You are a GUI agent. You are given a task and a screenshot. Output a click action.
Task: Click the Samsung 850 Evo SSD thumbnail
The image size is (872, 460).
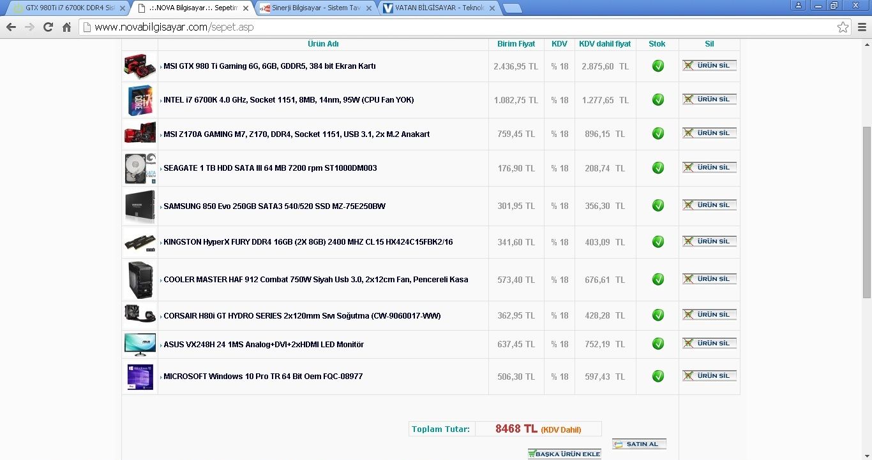point(140,206)
